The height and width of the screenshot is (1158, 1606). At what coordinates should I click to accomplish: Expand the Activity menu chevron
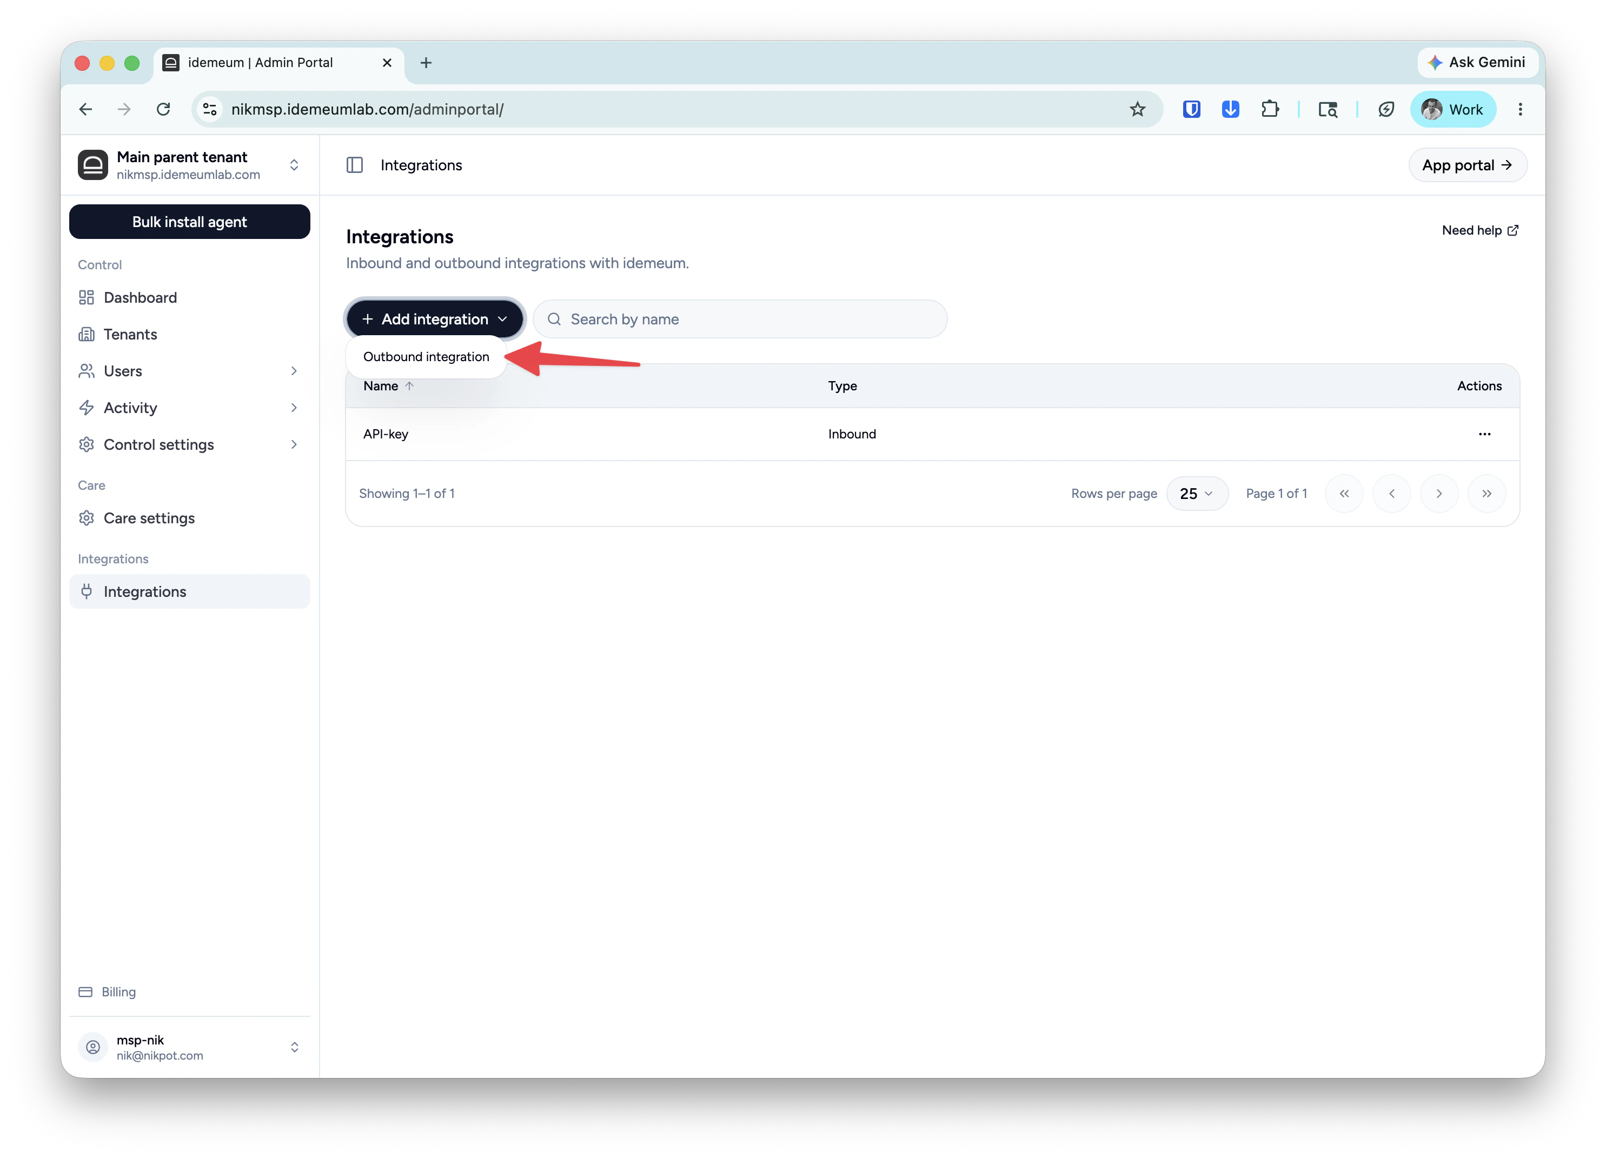[x=294, y=408]
